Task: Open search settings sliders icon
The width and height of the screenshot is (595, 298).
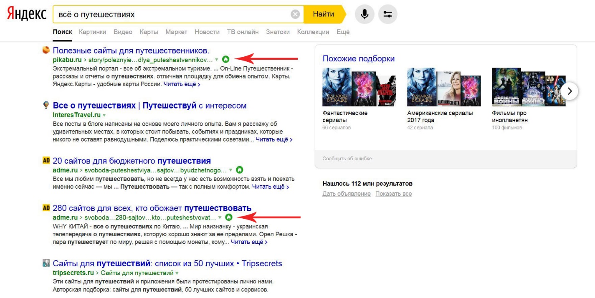Action: (388, 14)
